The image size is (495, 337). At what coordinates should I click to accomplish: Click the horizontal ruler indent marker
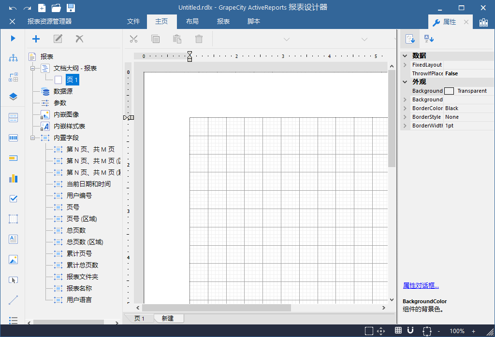click(189, 56)
